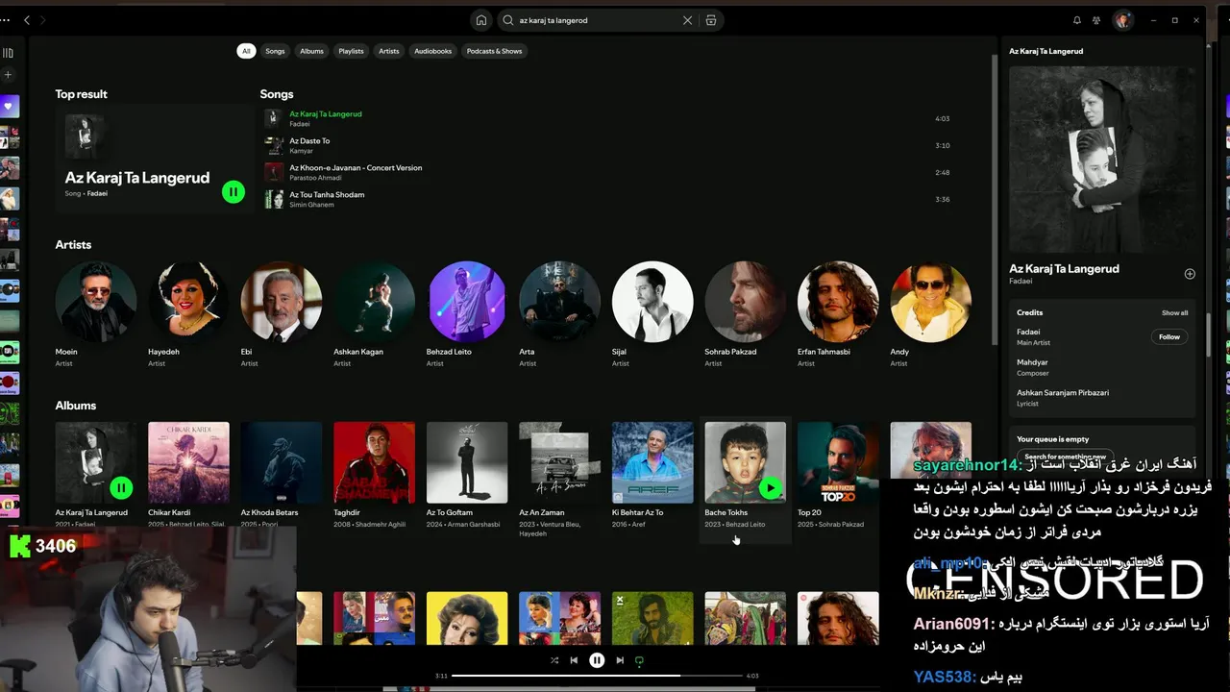Screen dimensions: 1230x692
Task: Create playlist with the plus icon
Action: click(8, 75)
